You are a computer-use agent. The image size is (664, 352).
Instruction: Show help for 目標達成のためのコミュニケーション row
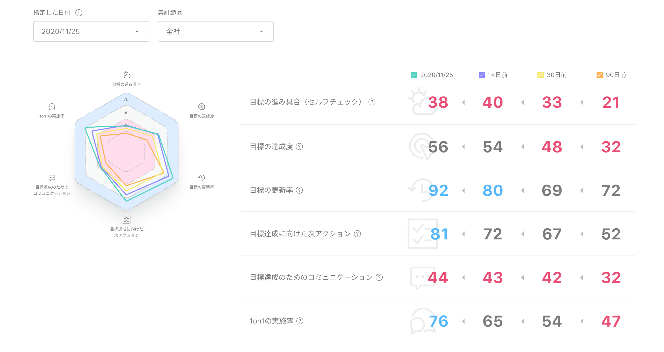click(379, 277)
